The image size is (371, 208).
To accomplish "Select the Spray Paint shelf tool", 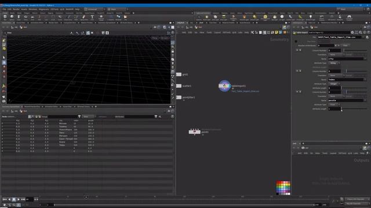I will point(84,17).
